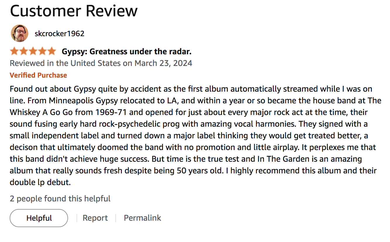
Task: Open the reviewer profile skcrocker1962
Action: [x=60, y=33]
